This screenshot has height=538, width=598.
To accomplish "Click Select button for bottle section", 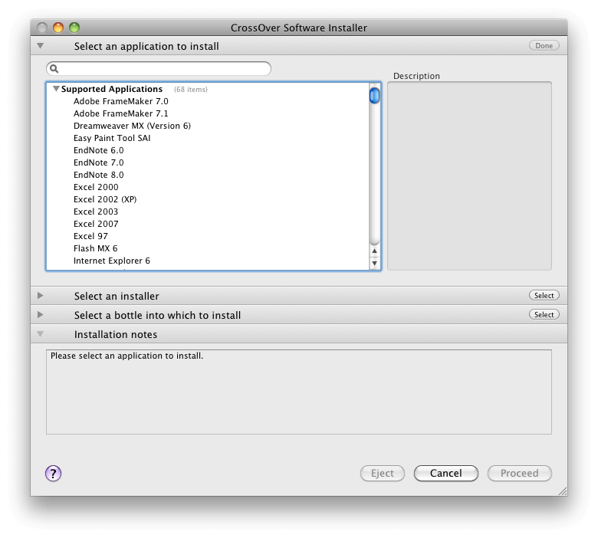I will 544,314.
